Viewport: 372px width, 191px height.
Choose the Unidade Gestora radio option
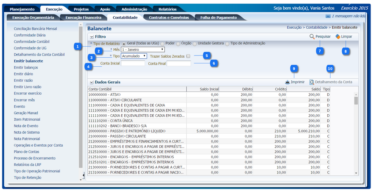(195, 44)
